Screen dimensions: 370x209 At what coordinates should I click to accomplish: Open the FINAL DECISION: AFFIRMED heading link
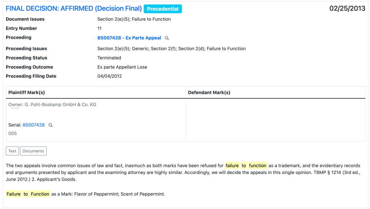(73, 8)
